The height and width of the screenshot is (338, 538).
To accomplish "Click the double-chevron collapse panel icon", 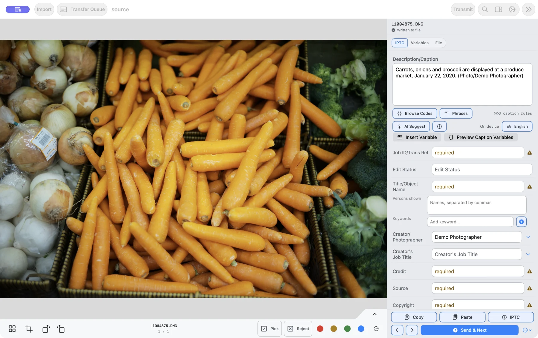I will point(528,9).
